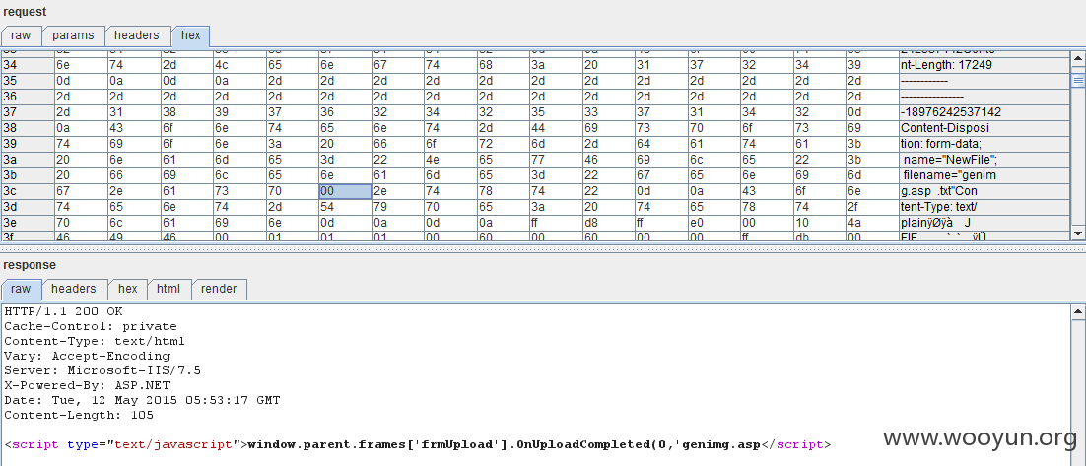Switch to the request raw tab
Viewport: 1086px width, 466px height.
[21, 35]
